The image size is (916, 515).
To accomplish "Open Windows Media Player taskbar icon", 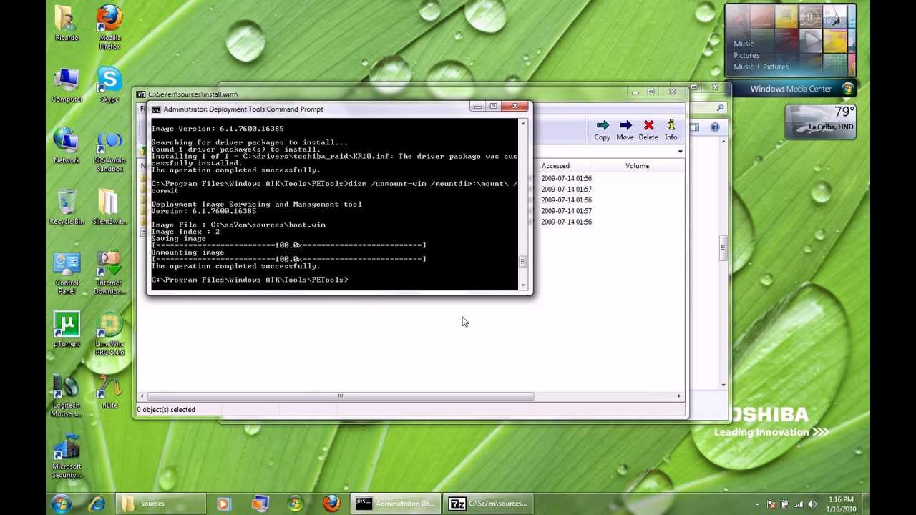I will 223,504.
